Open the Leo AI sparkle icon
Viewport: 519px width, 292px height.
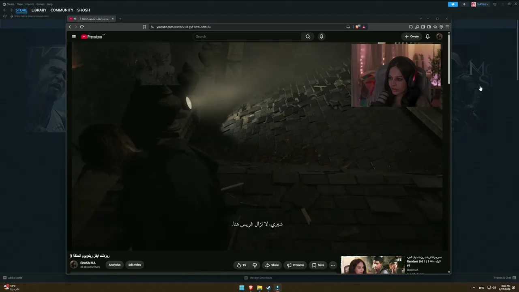tap(435, 27)
